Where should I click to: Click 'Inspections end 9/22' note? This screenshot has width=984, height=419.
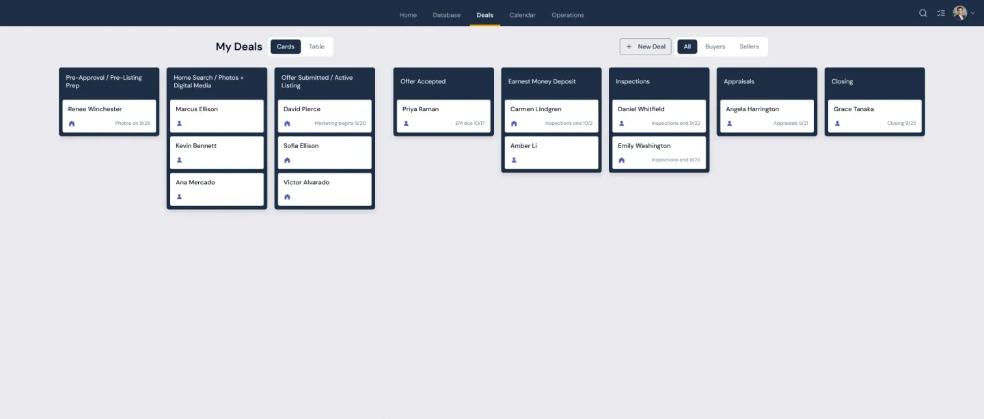[676, 124]
